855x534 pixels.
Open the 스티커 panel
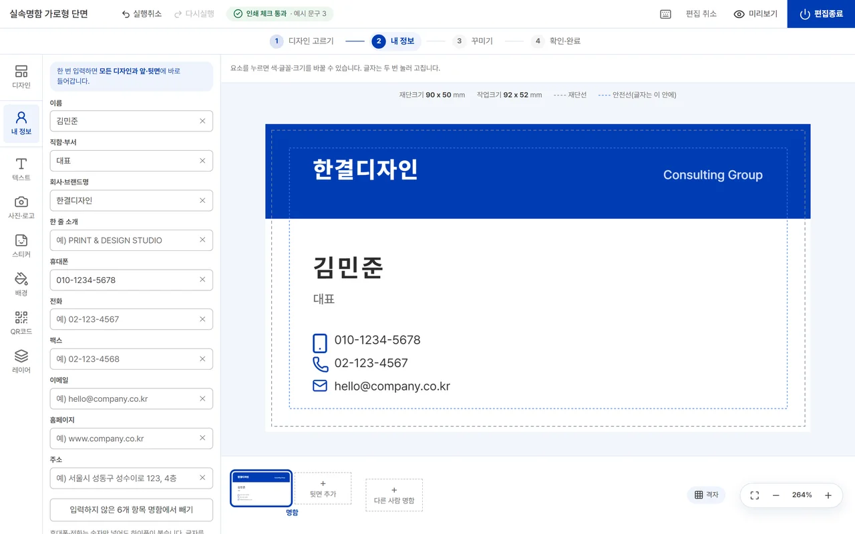[x=21, y=246]
